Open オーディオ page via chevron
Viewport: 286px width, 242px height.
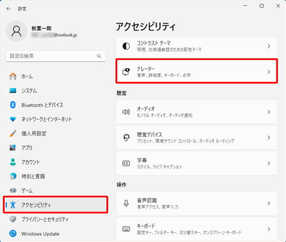(269, 112)
